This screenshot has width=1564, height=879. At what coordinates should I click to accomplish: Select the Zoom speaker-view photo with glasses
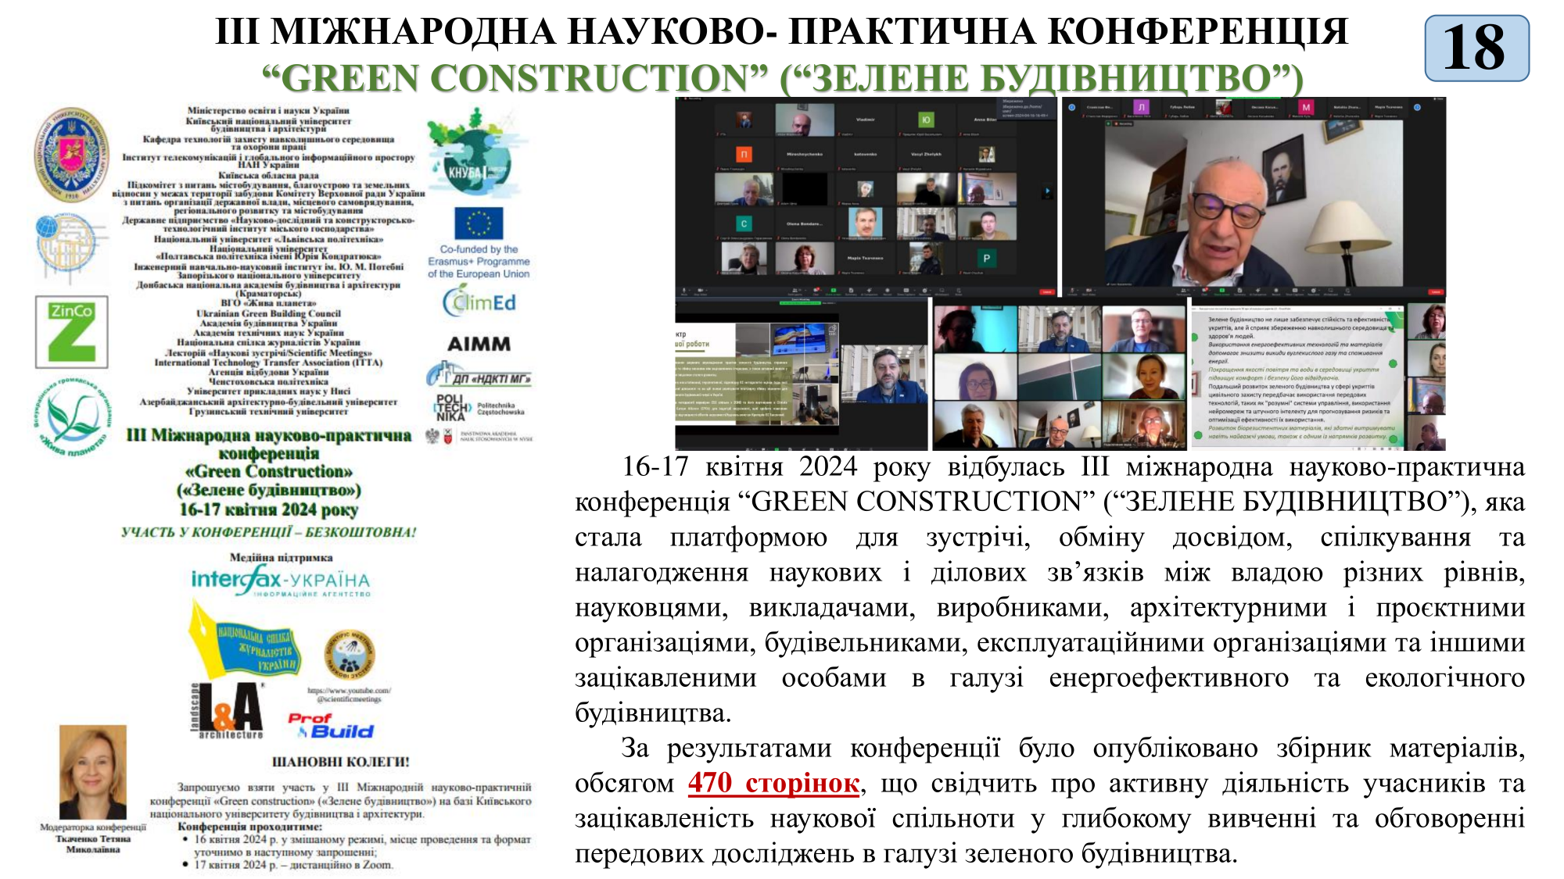coord(1253,197)
